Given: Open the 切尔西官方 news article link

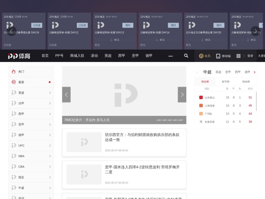Looking at the screenshot, I should (142, 137).
